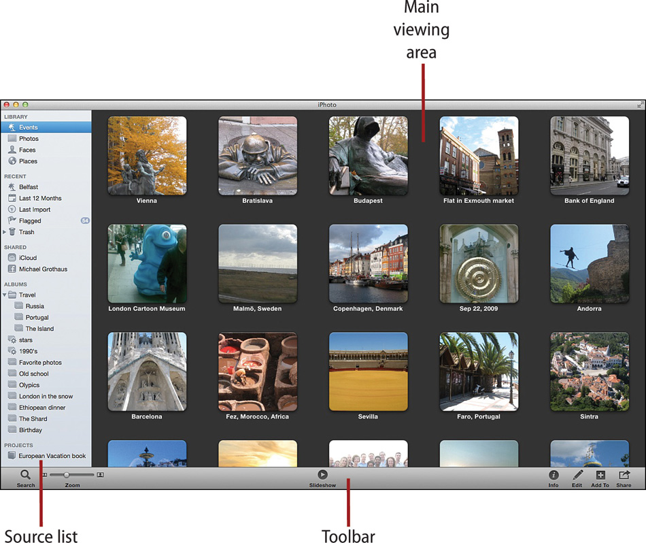This screenshot has height=543, width=646.
Task: Click the Places globe icon
Action: [12, 161]
